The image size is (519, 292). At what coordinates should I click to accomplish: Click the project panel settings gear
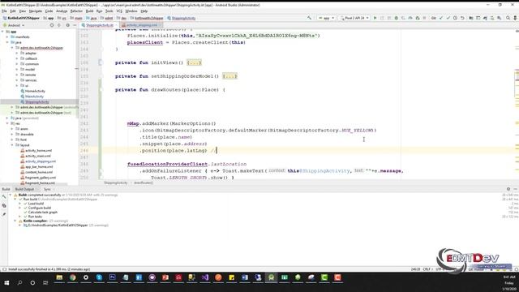point(68,25)
